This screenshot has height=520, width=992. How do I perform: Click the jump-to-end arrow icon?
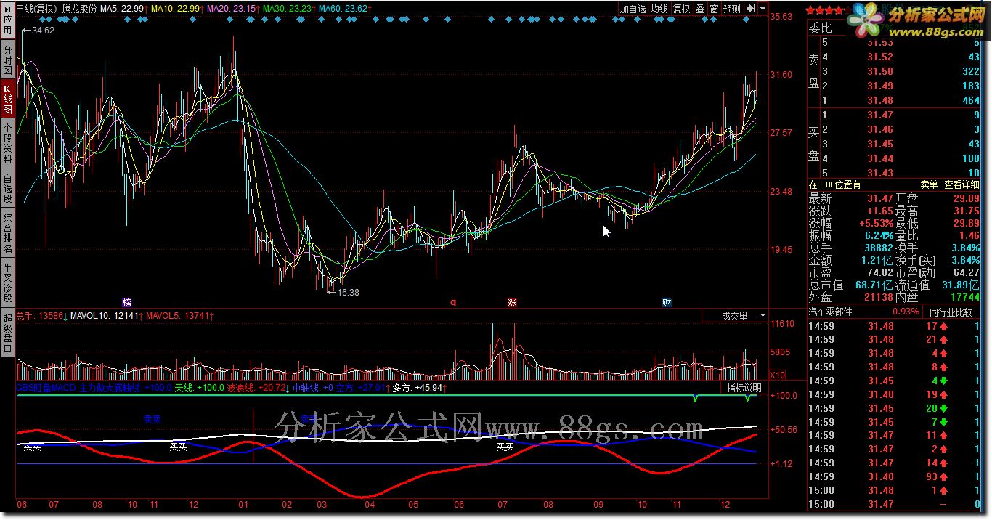point(750,9)
